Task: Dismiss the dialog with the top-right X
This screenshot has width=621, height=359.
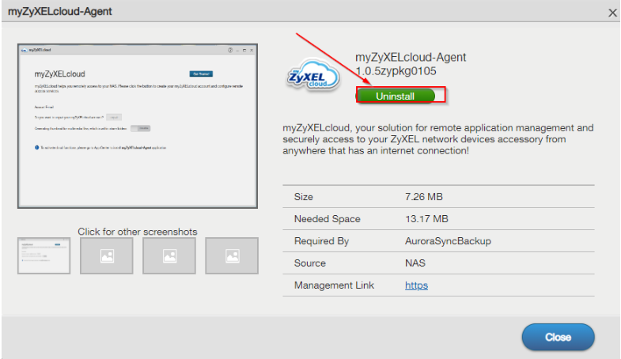Action: point(612,13)
